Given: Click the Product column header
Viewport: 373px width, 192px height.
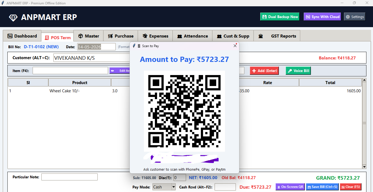Looking at the screenshot, I should click(80, 82).
